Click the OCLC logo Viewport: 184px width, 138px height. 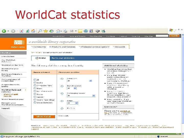[19, 42]
